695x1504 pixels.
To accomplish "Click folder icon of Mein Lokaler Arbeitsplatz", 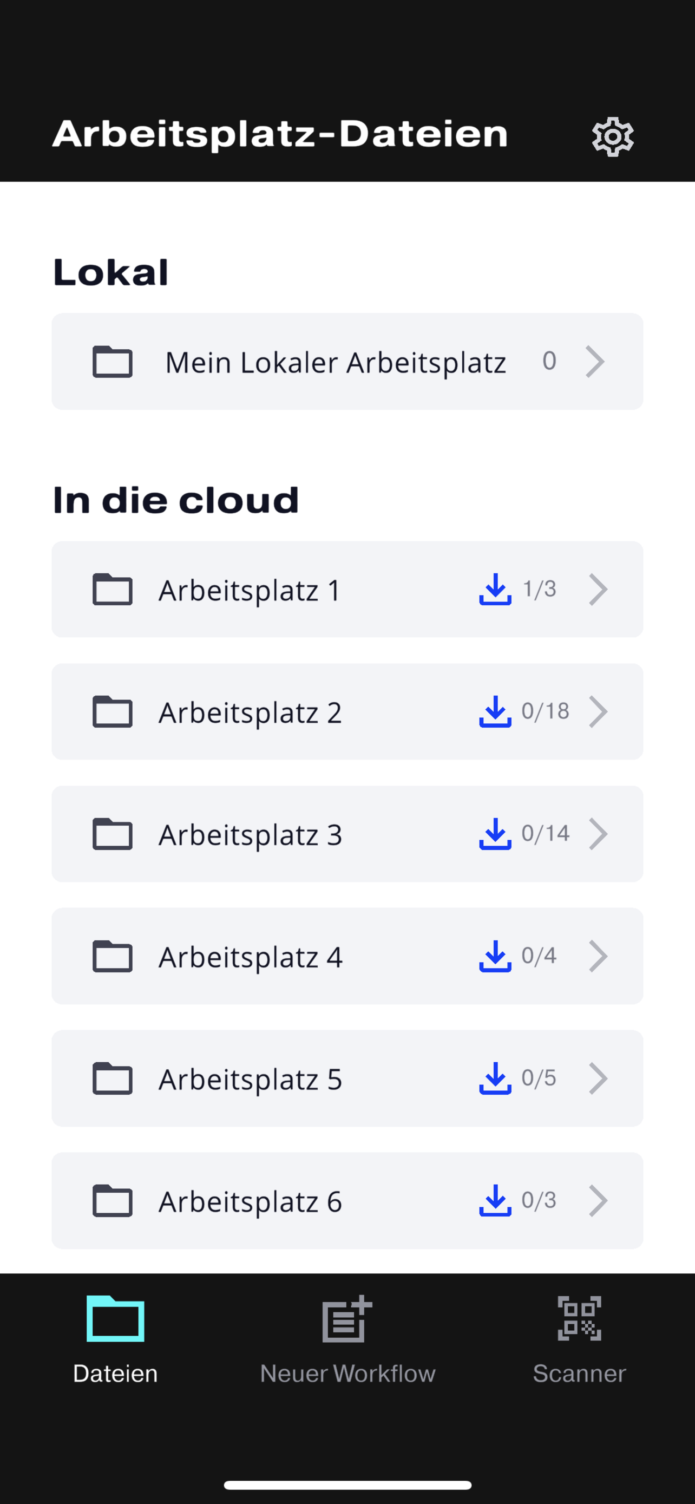I will pos(113,362).
